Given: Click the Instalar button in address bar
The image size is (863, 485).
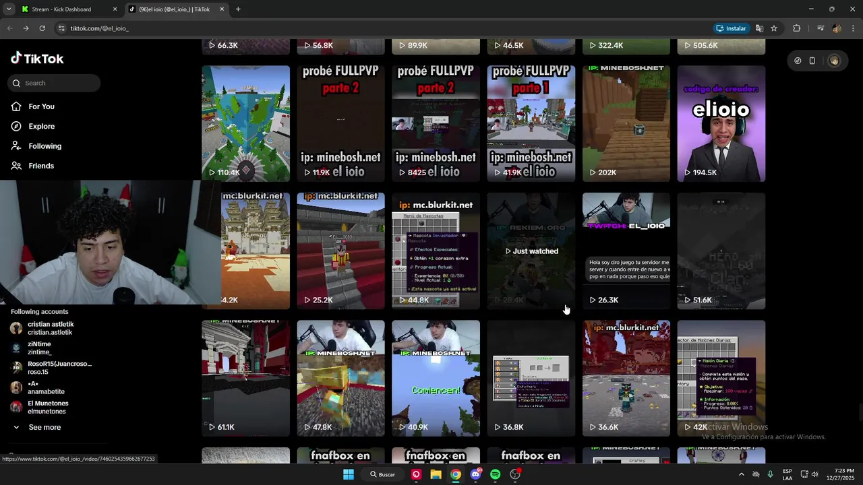Looking at the screenshot, I should tap(731, 28).
